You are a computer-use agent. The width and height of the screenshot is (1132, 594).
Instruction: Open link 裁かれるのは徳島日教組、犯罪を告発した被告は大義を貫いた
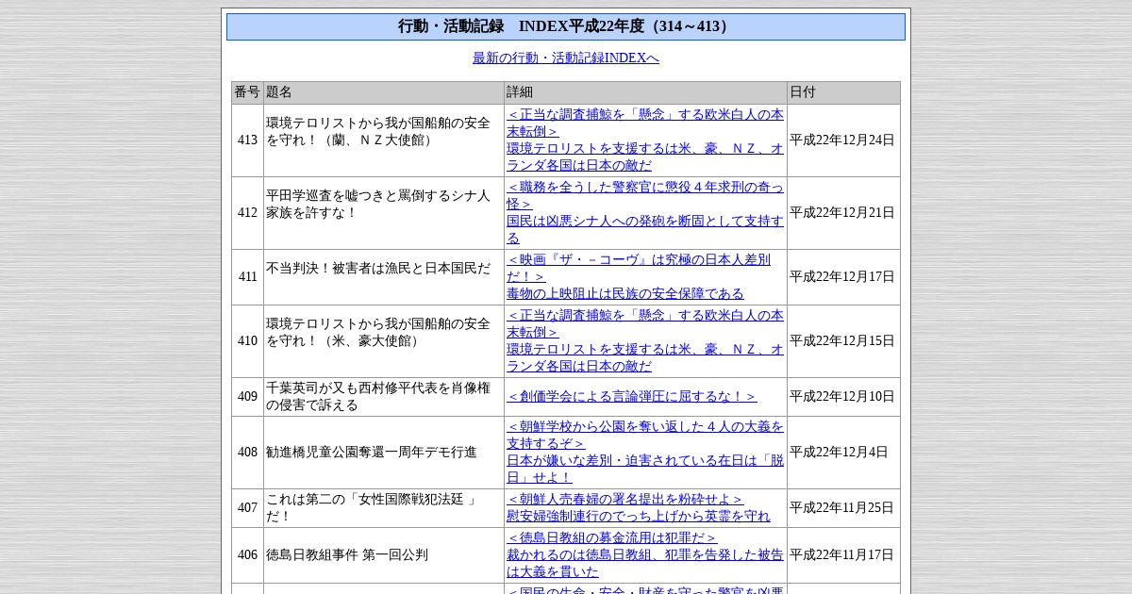[x=645, y=563]
